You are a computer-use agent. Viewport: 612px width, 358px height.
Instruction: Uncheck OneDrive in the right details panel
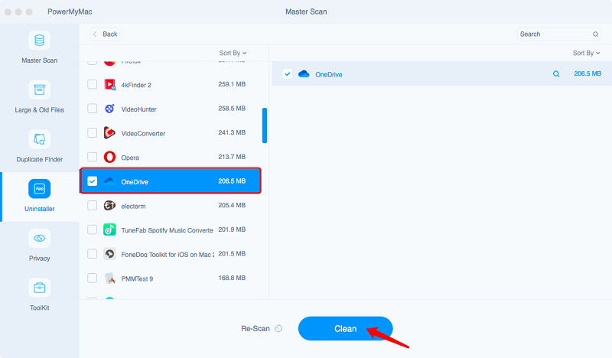(287, 74)
